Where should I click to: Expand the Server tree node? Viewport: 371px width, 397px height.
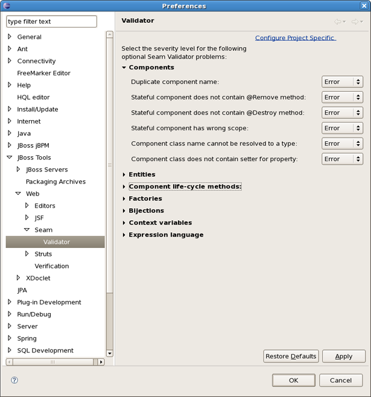[10, 326]
